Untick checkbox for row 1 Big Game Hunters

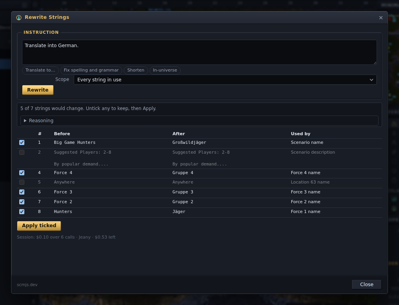click(x=22, y=143)
